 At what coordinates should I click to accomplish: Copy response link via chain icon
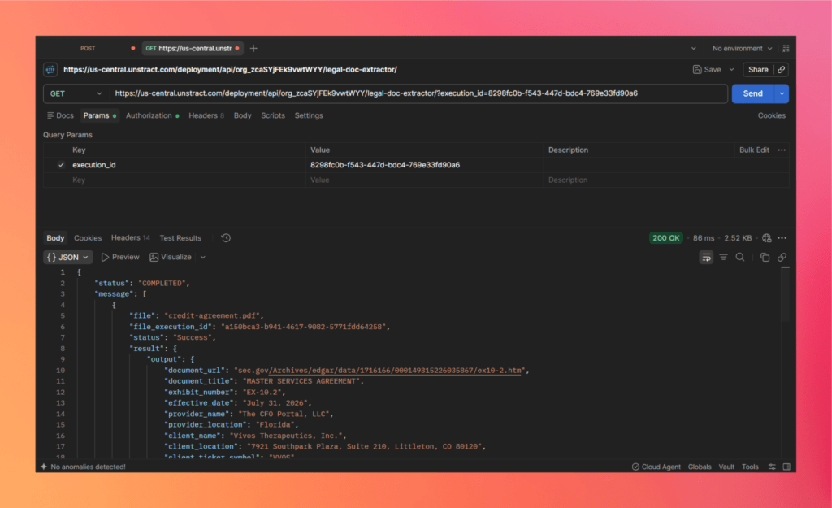tap(782, 258)
